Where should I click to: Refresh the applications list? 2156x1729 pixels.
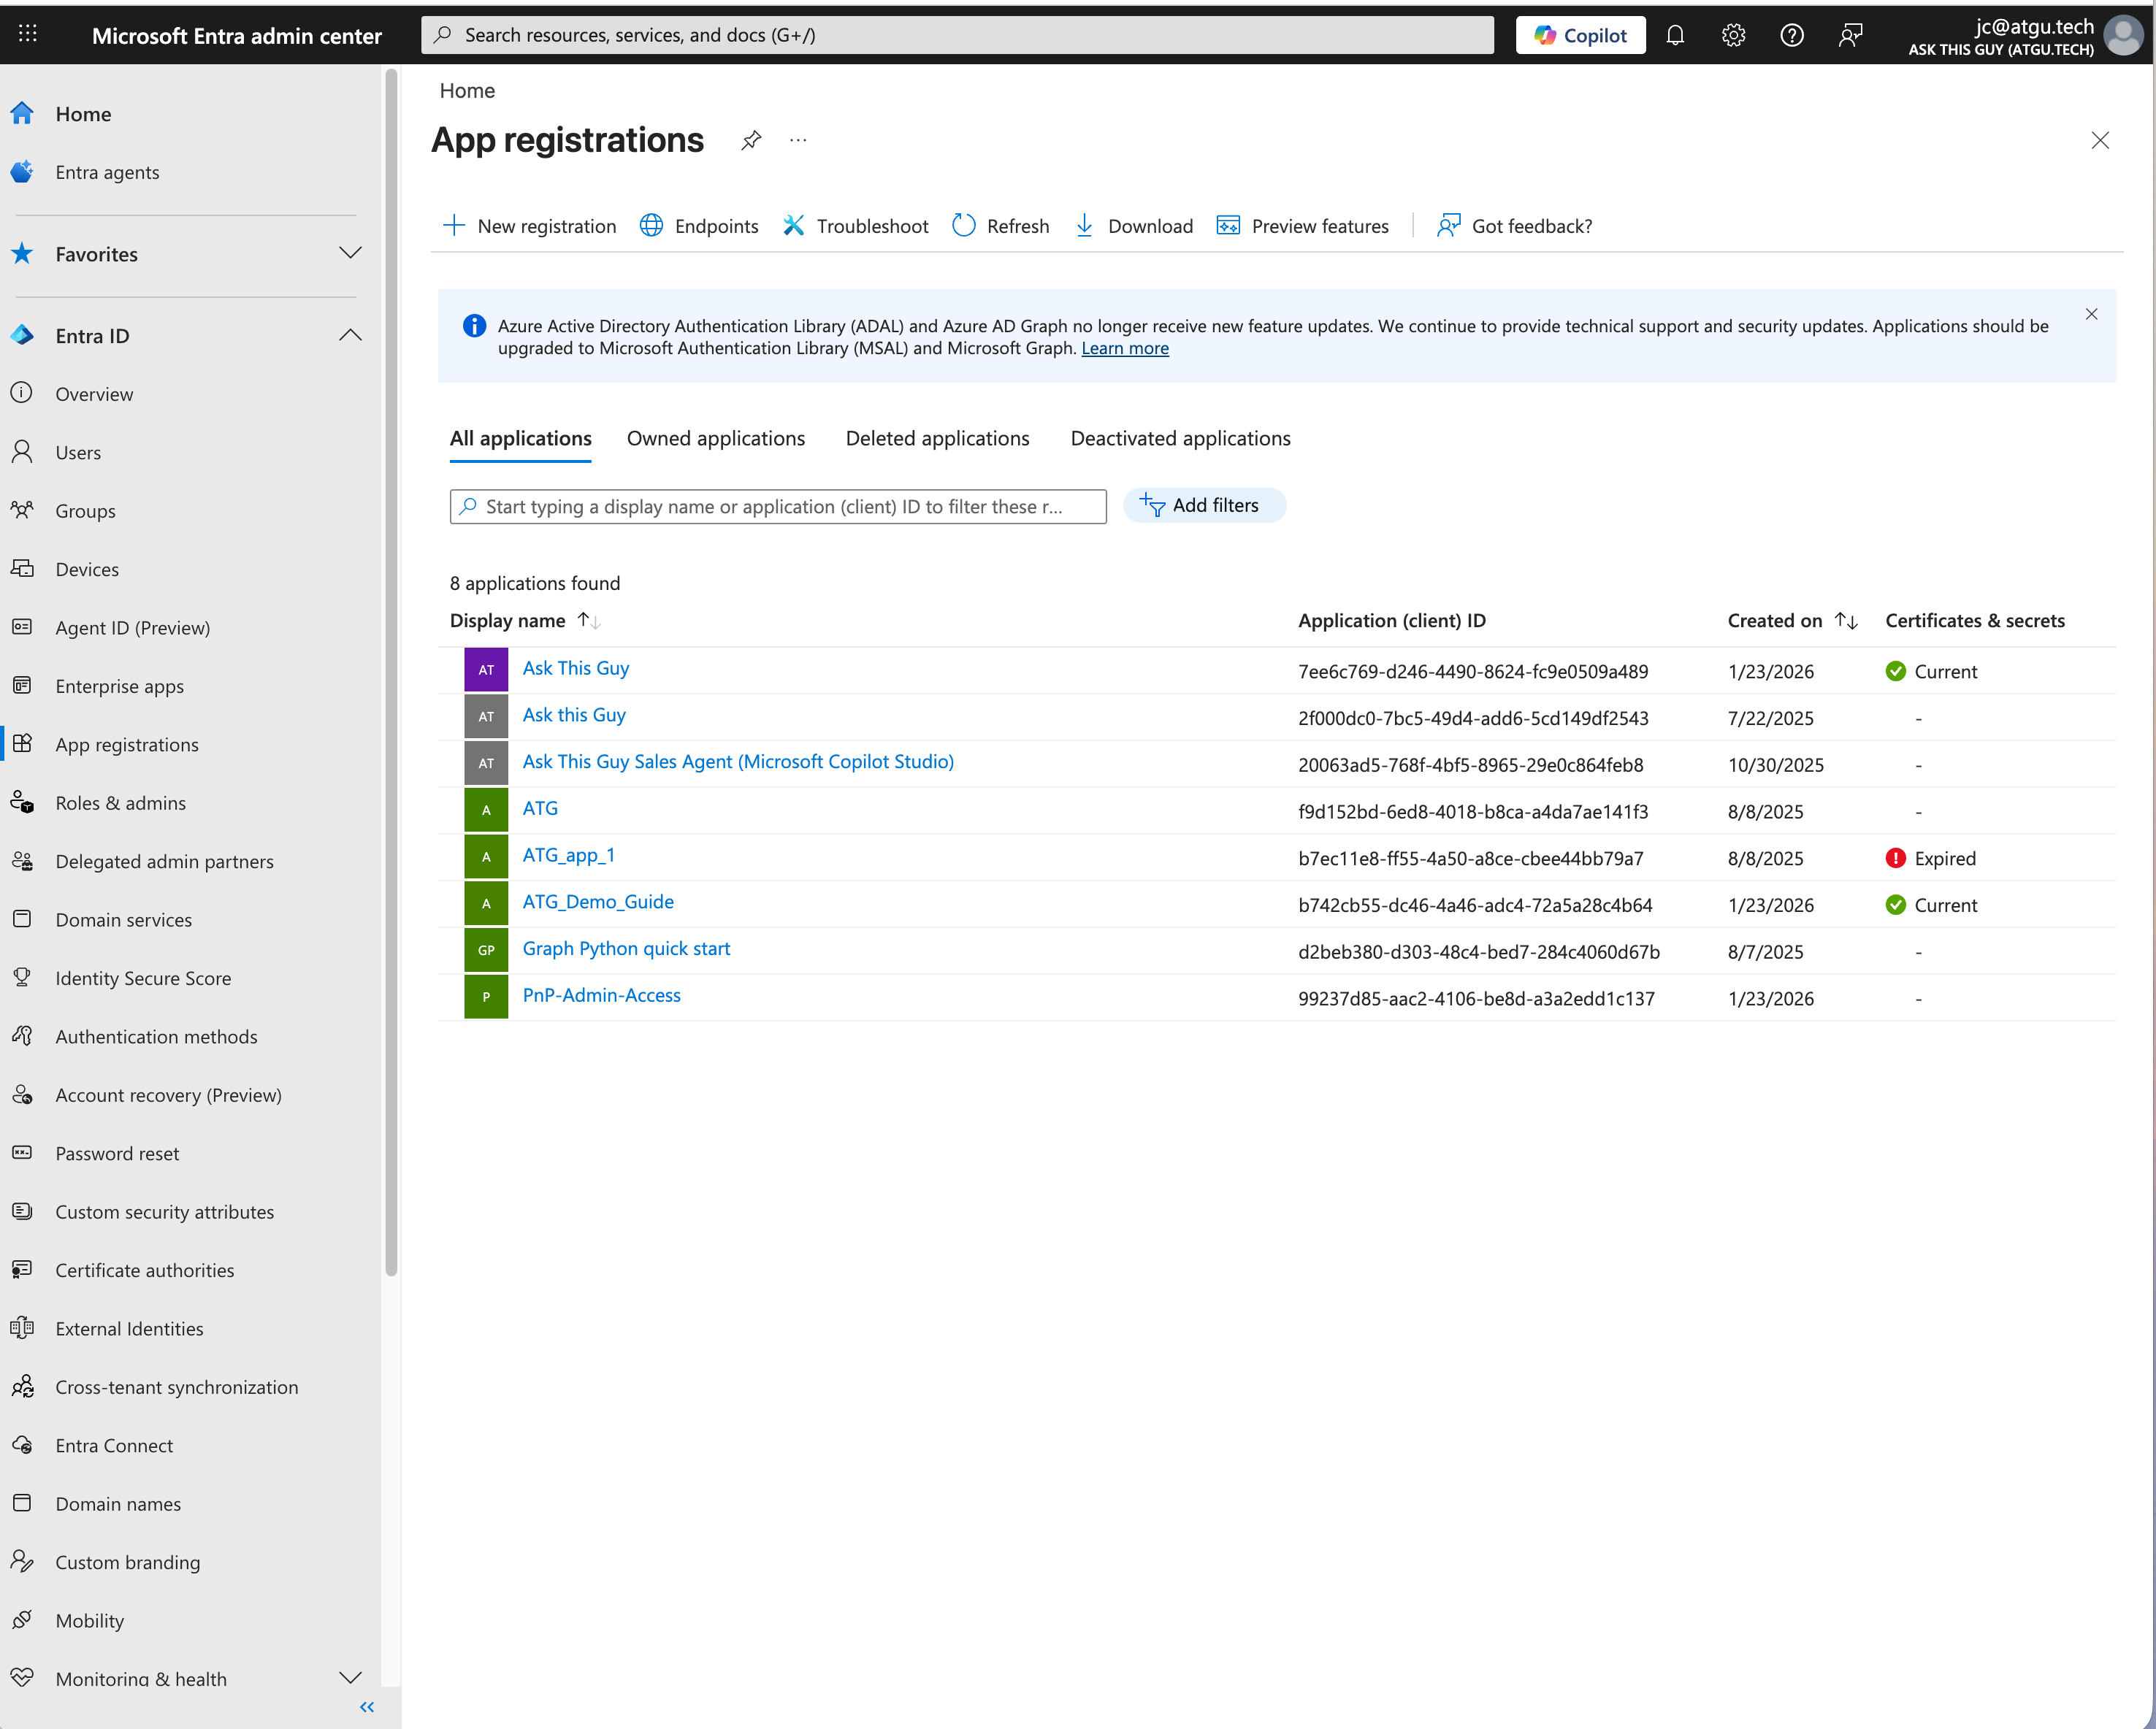(x=1000, y=226)
